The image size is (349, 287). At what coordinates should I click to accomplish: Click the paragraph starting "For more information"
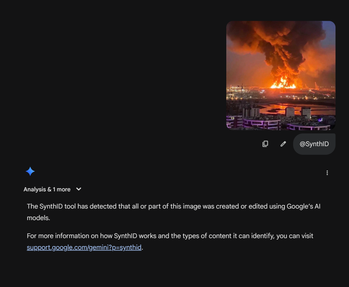click(x=170, y=236)
